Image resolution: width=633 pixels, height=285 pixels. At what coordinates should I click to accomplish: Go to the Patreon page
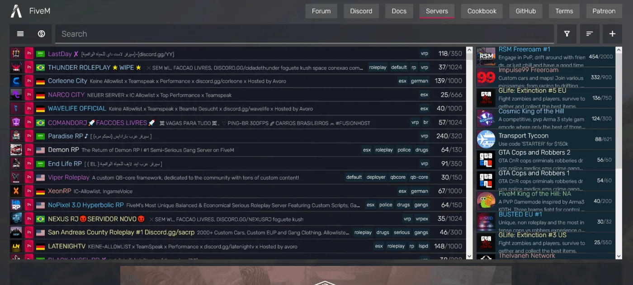[604, 11]
